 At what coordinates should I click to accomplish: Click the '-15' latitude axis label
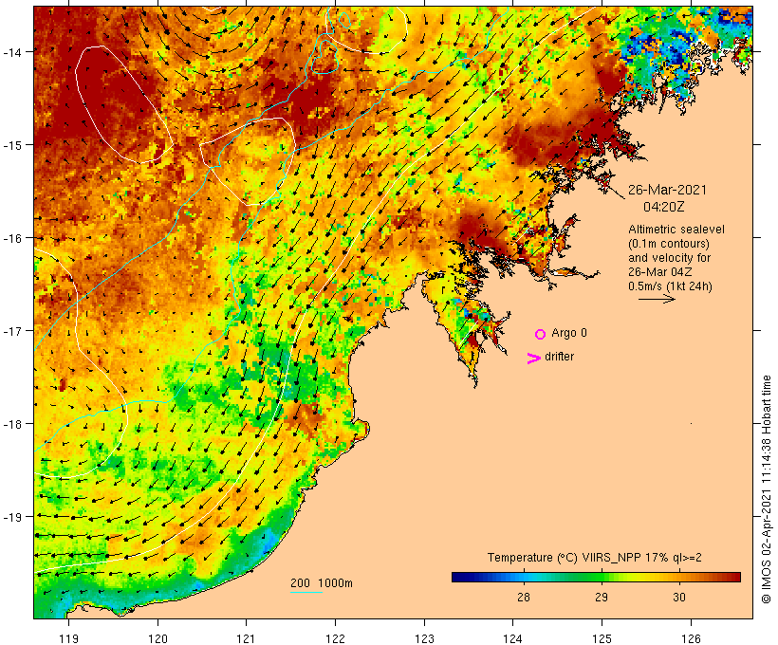coord(11,145)
